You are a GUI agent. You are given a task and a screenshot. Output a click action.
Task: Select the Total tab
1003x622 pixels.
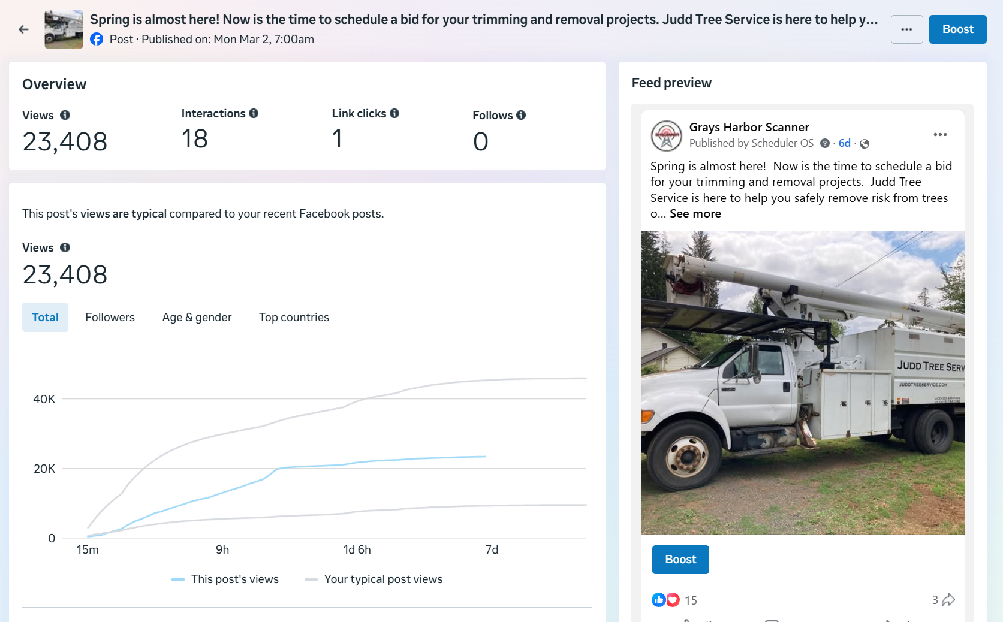pos(45,317)
